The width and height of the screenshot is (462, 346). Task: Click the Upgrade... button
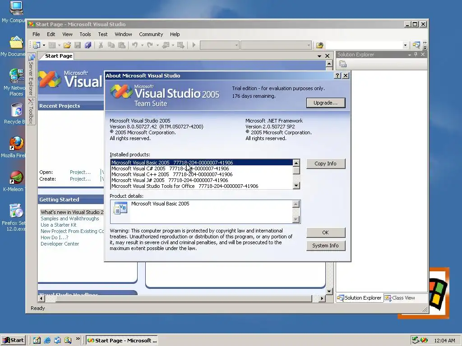(x=326, y=103)
